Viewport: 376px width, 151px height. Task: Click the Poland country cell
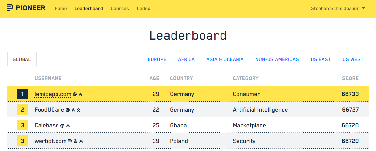pyautogui.click(x=179, y=141)
